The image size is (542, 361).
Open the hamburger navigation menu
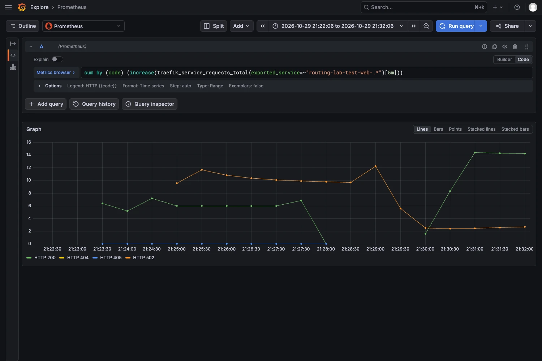[8, 7]
